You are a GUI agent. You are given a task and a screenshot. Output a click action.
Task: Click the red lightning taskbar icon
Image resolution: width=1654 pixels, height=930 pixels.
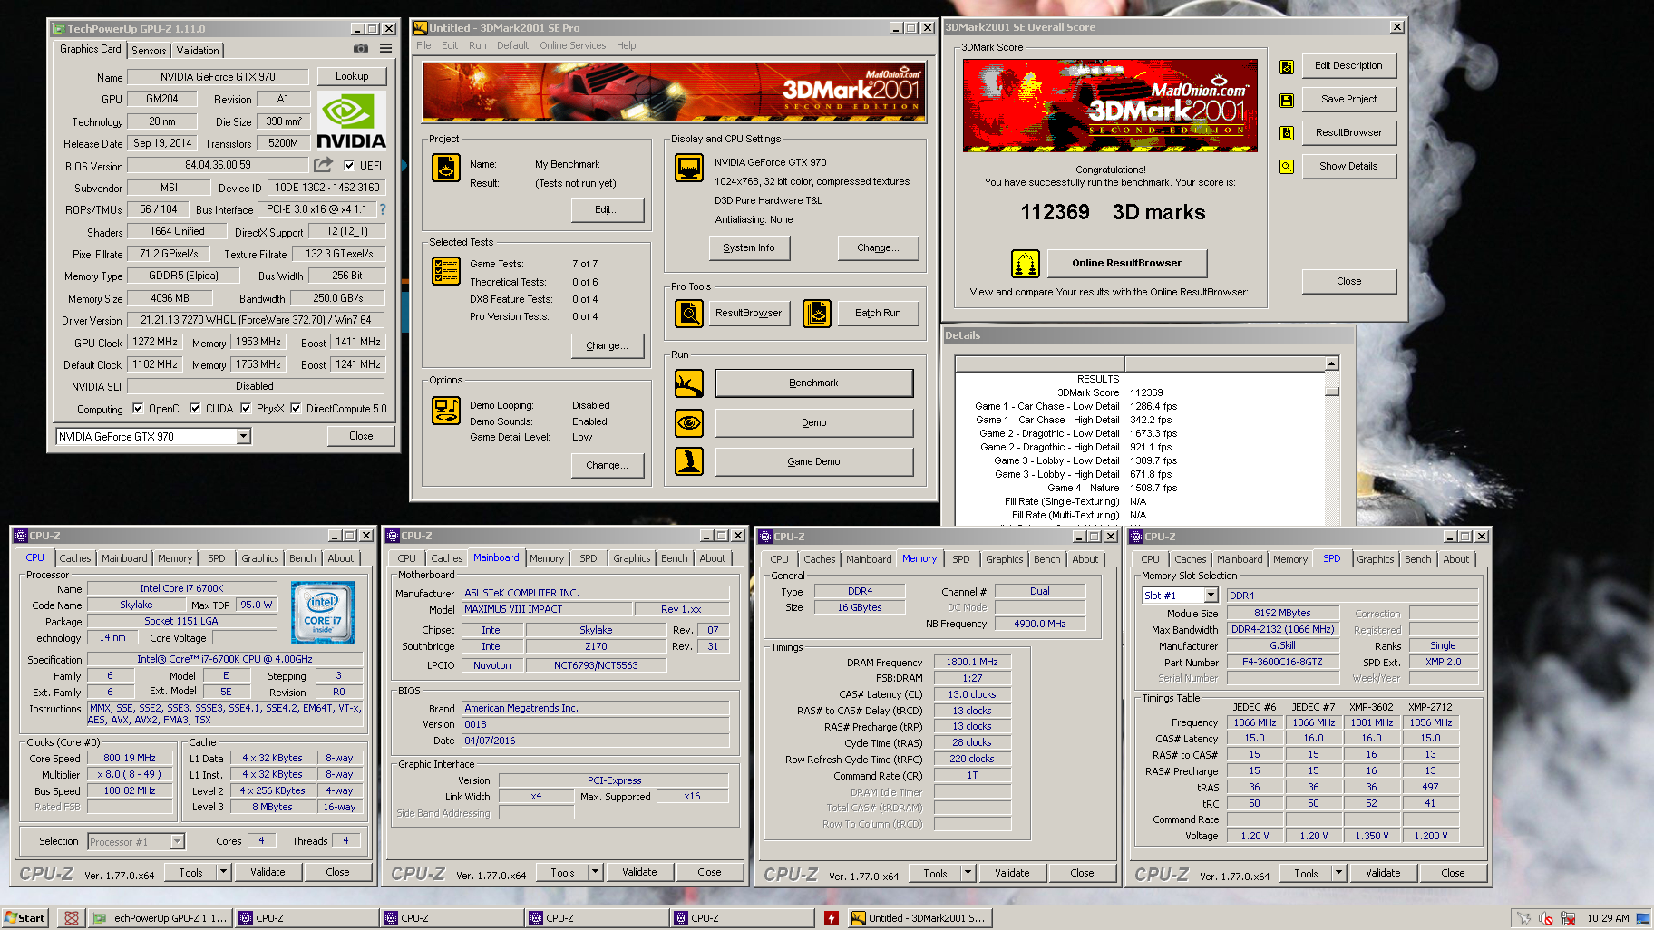point(832,918)
